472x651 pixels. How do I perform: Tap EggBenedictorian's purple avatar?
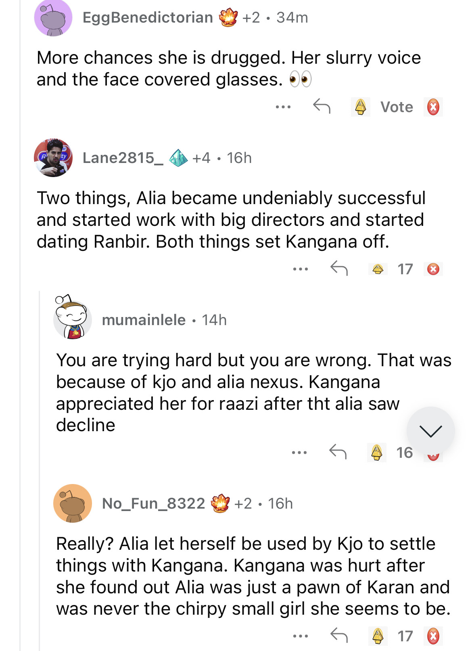(x=53, y=18)
